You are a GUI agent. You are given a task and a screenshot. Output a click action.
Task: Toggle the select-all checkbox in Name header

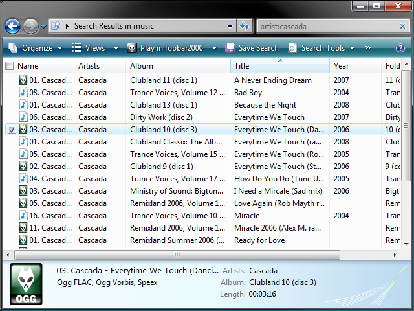tap(10, 66)
